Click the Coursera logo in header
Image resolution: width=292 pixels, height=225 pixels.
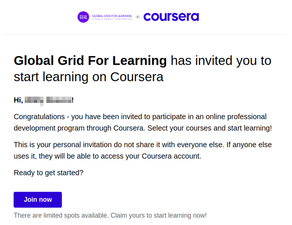(x=171, y=17)
